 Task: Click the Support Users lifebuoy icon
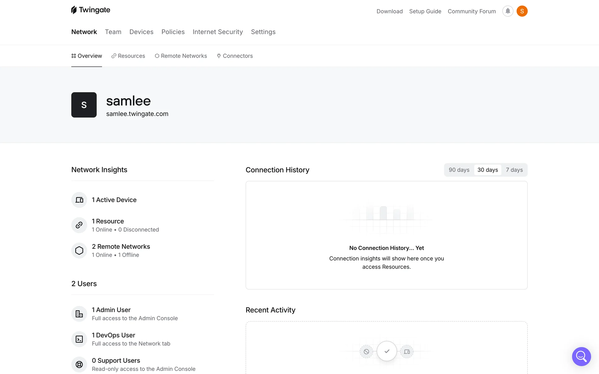pyautogui.click(x=79, y=364)
